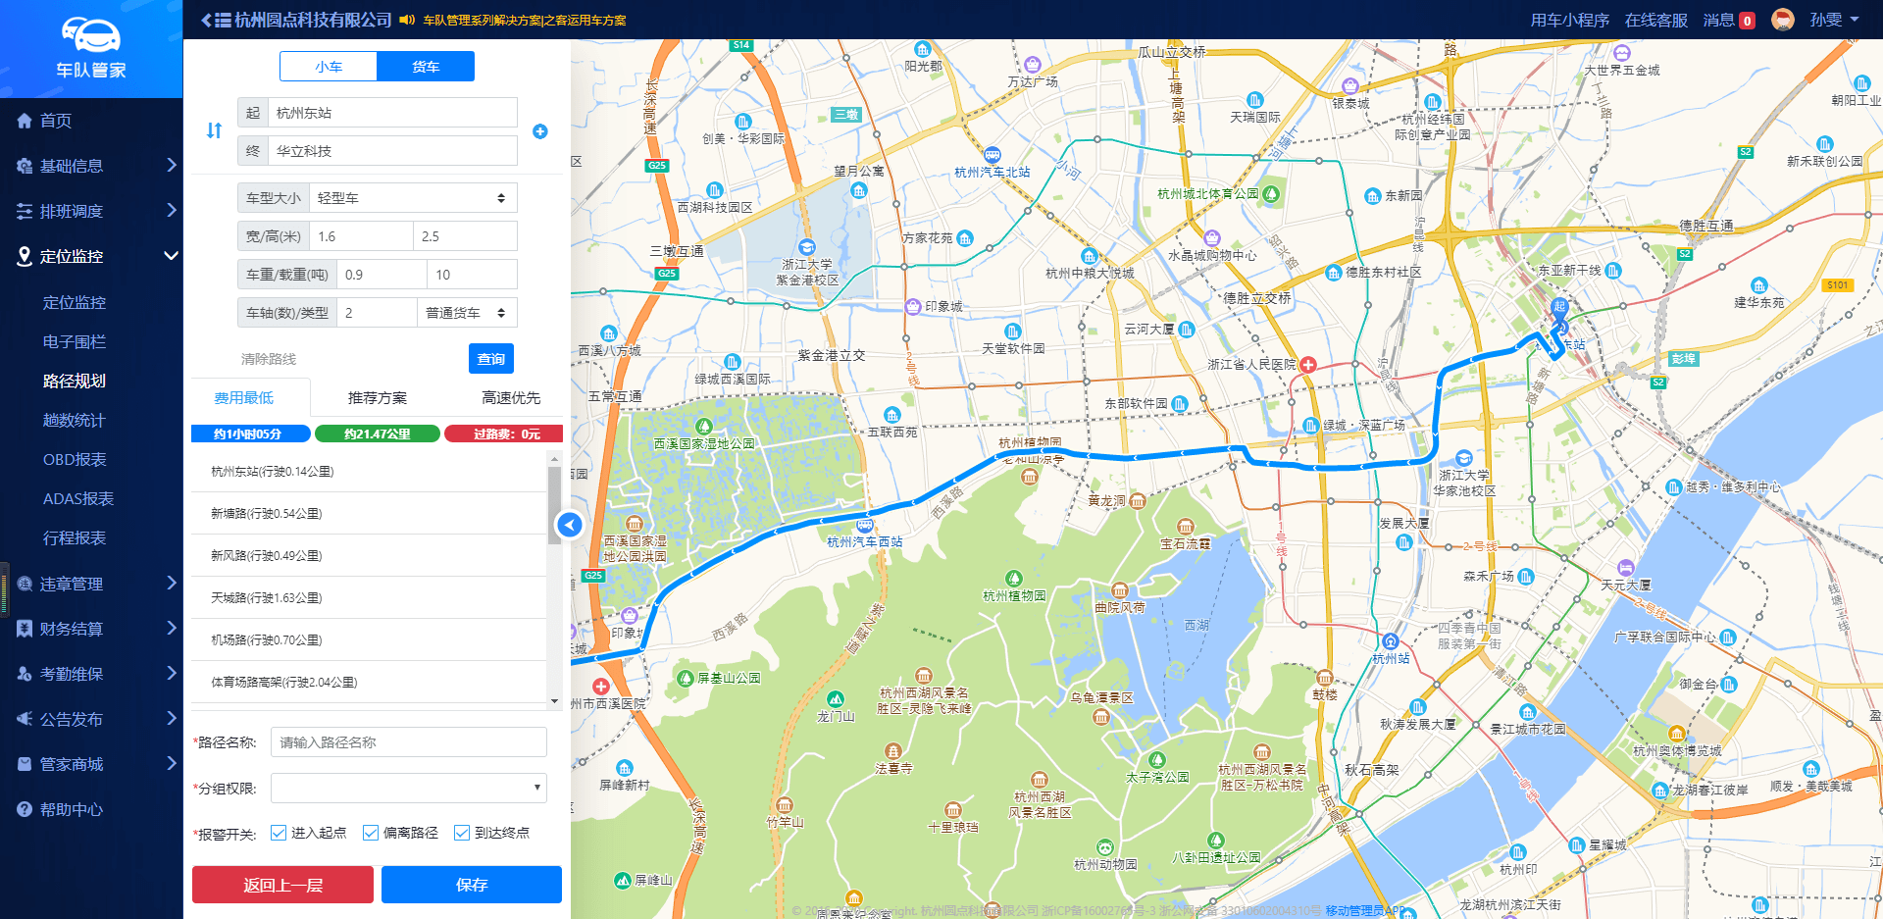
Task: Click the 路径名称 input field
Action: click(x=408, y=742)
